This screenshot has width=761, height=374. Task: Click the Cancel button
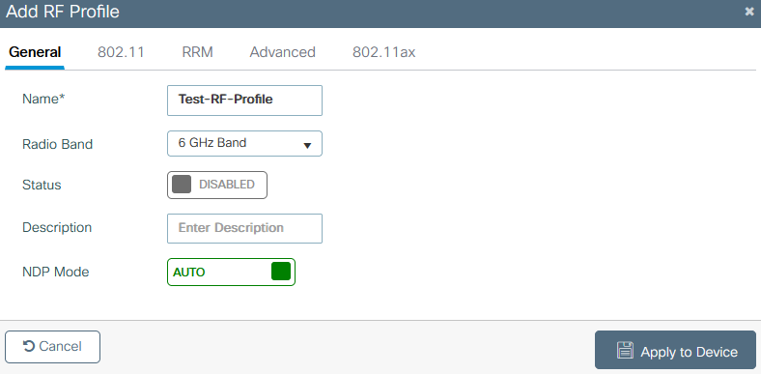tap(52, 347)
